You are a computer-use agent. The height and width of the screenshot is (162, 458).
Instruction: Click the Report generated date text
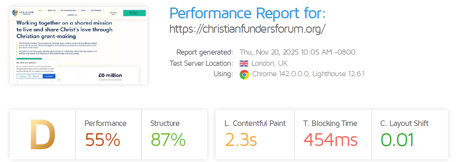(297, 52)
